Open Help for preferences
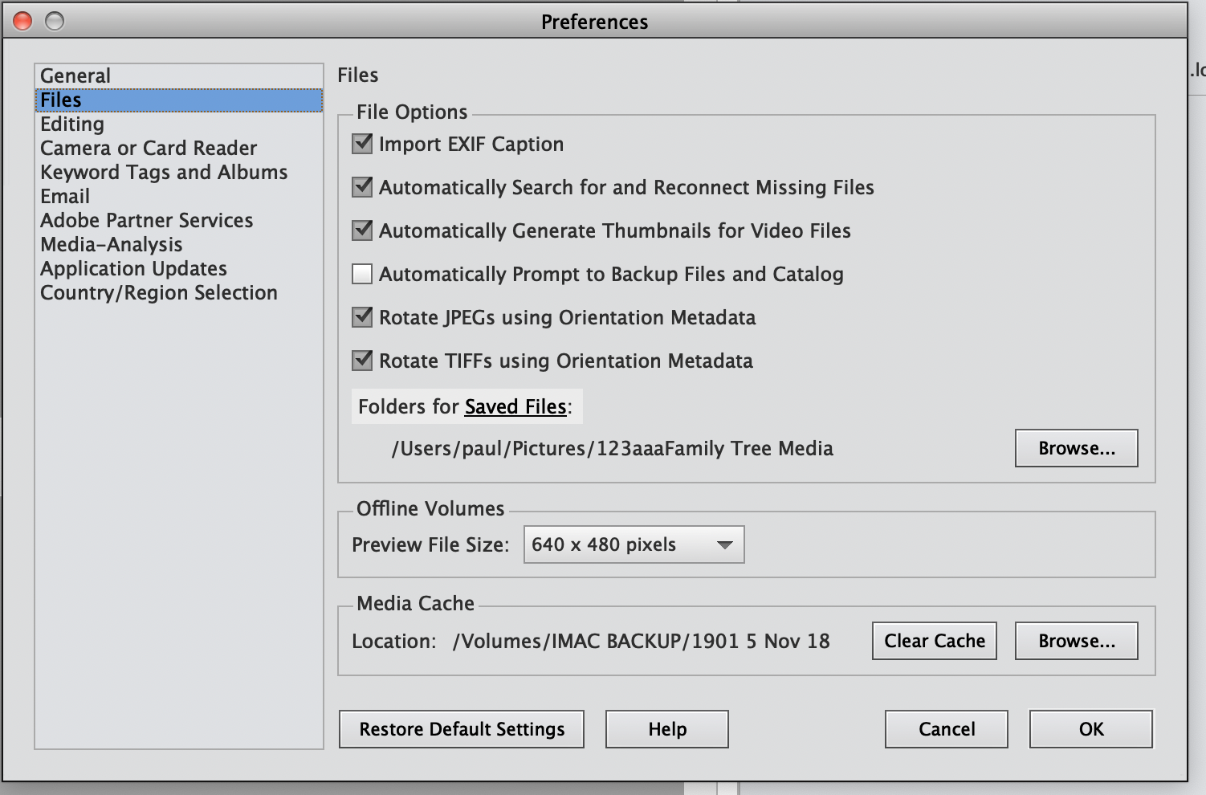The height and width of the screenshot is (795, 1206). pyautogui.click(x=667, y=729)
